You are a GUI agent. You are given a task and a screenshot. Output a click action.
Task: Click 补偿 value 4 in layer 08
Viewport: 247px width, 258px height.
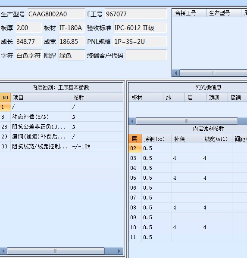pos(187,208)
